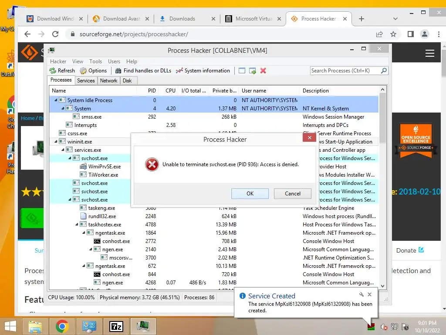Click Chrome reload page icon
446x335 pixels.
click(x=55, y=34)
